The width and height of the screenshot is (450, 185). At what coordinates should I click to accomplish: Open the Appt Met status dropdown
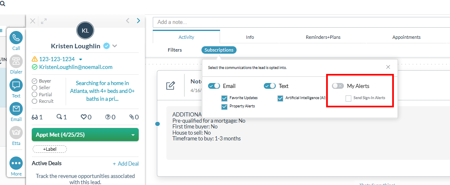pyautogui.click(x=85, y=135)
